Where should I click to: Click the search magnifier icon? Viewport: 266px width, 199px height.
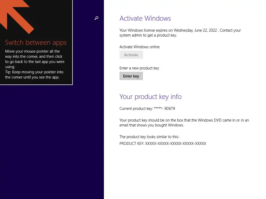click(x=96, y=18)
